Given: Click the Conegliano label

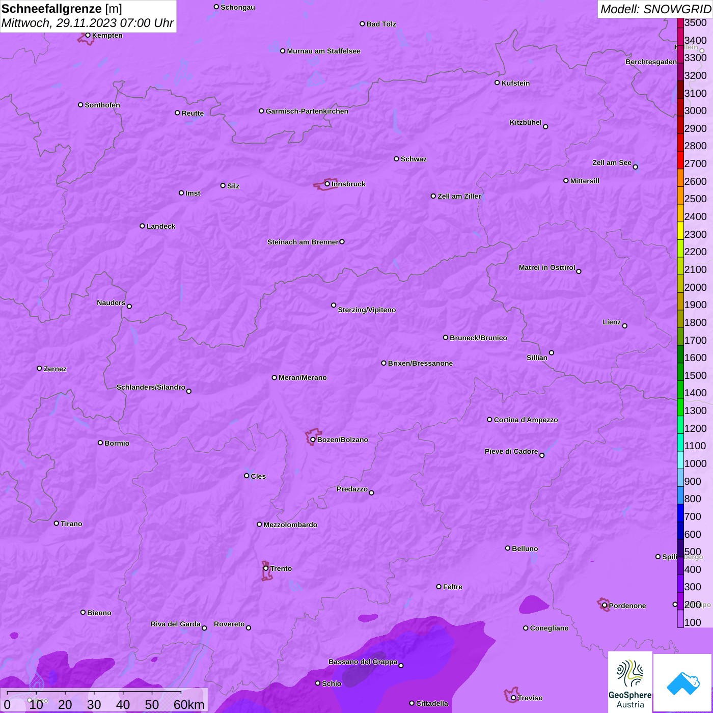Looking at the screenshot, I should pyautogui.click(x=549, y=628).
